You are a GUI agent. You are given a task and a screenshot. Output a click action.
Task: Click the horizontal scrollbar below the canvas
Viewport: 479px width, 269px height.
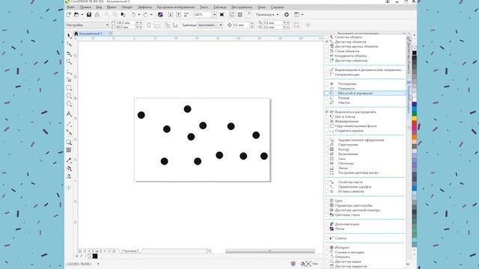(270, 251)
